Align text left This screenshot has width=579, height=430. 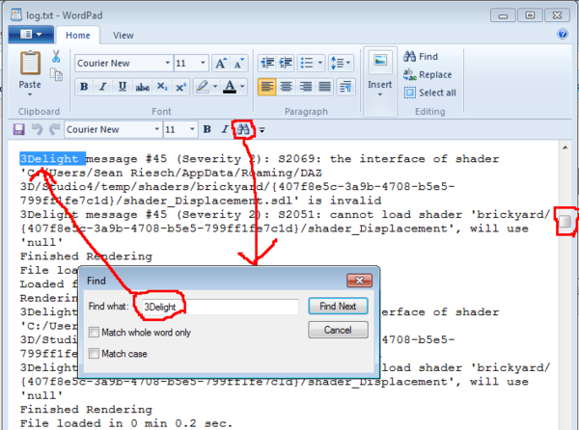click(267, 87)
